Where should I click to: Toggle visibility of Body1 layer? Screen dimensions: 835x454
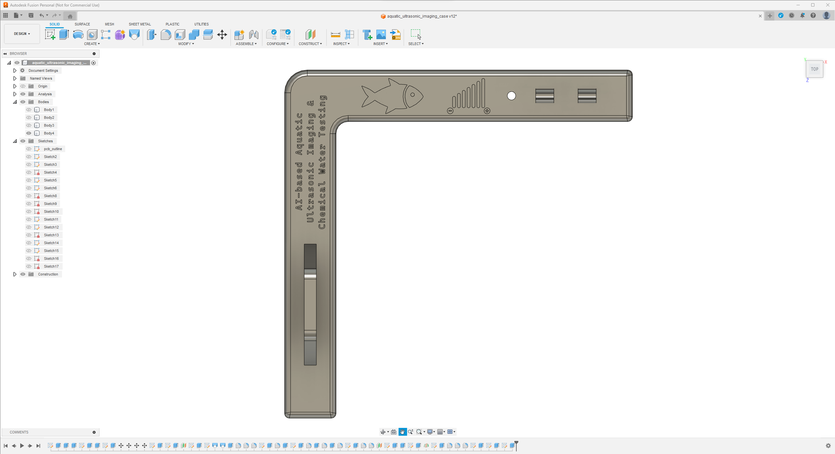pyautogui.click(x=28, y=110)
